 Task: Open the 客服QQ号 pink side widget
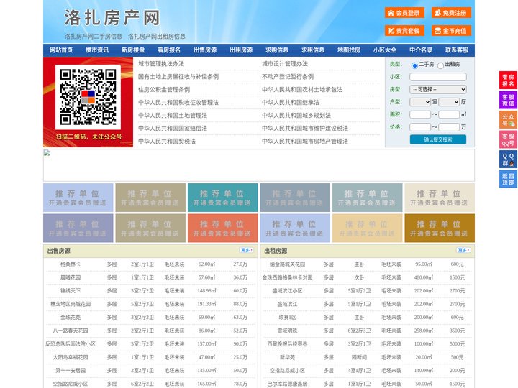click(x=508, y=139)
